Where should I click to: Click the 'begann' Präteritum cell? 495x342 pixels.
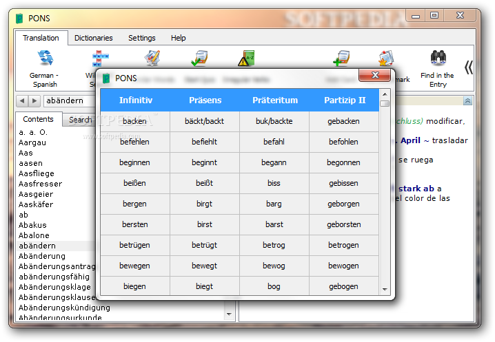tap(274, 162)
